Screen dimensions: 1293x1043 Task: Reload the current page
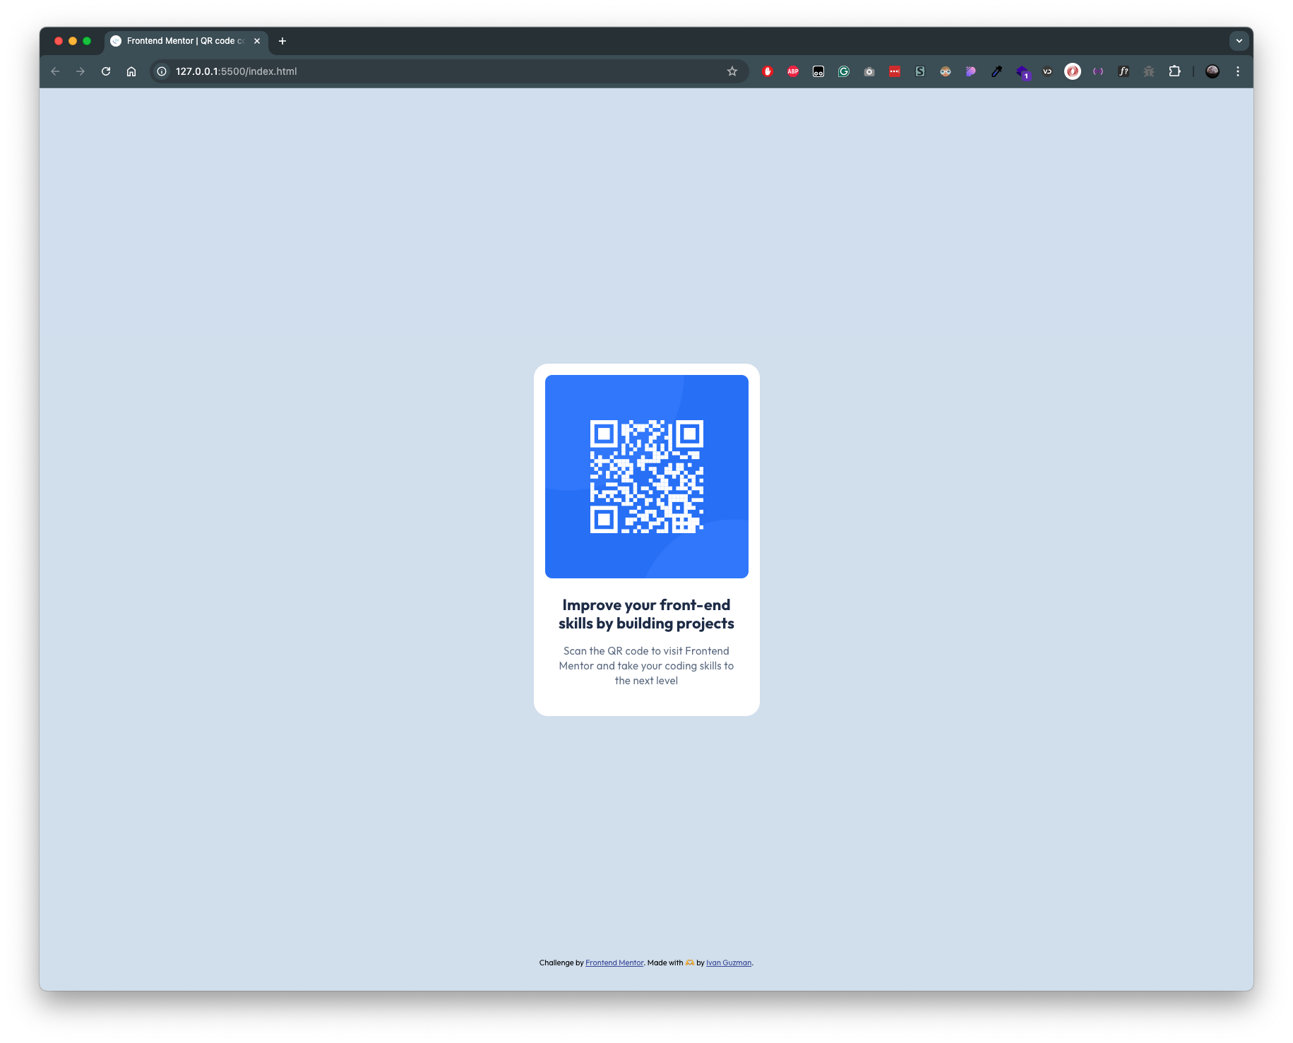(106, 71)
